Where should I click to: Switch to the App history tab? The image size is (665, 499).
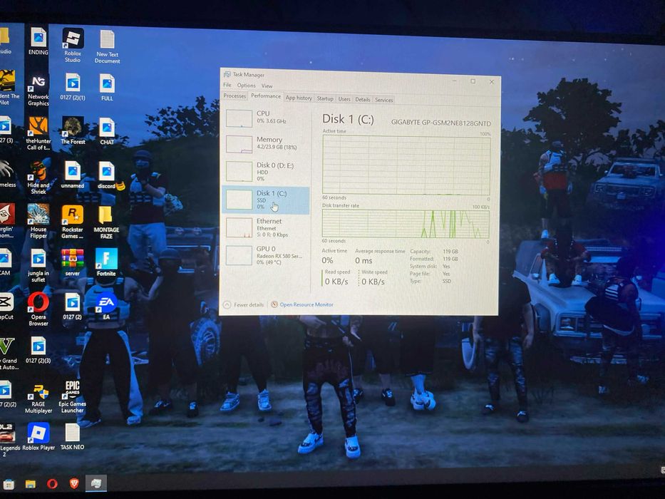[x=299, y=98]
